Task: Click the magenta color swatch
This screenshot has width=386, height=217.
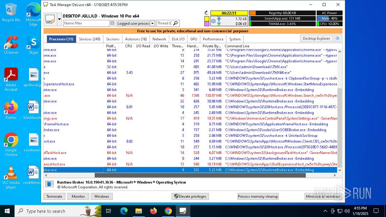Action: [207, 24]
